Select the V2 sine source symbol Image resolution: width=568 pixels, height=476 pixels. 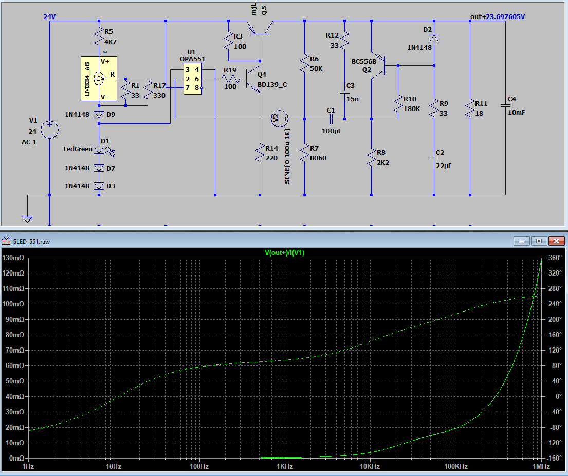(279, 118)
